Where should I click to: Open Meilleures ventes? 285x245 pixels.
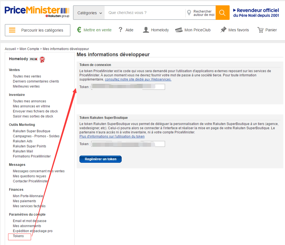(x=26, y=86)
